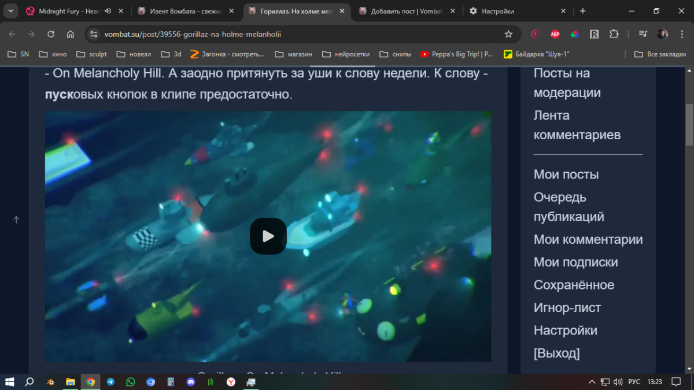Image resolution: width=694 pixels, height=390 pixels.
Task: Open Сохранённое in sidebar
Action: (x=574, y=285)
